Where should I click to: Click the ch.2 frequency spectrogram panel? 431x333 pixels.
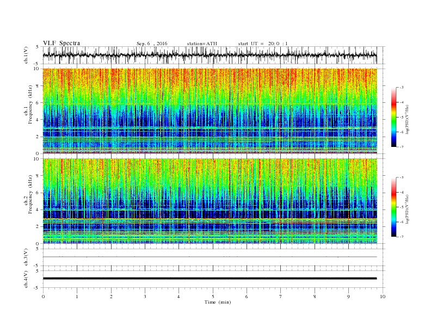(210, 201)
